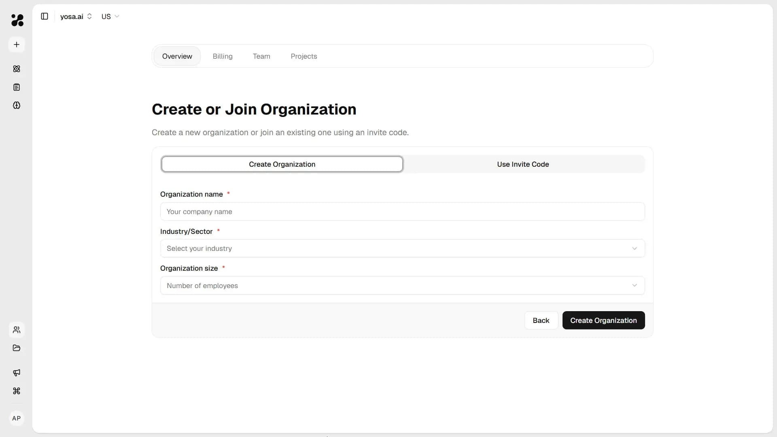Select the notepad icon in the sidebar
The width and height of the screenshot is (777, 437).
tap(17, 87)
